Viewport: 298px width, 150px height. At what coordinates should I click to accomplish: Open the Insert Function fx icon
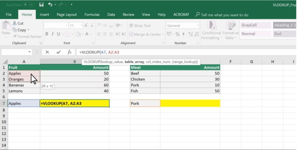[x=69, y=52]
